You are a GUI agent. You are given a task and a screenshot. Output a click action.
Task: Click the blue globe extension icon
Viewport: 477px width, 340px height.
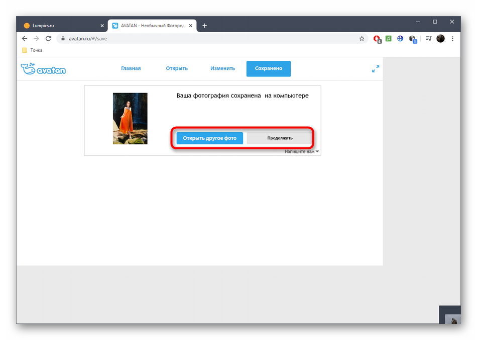pos(400,39)
